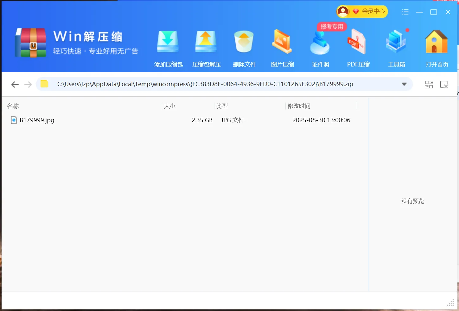The width and height of the screenshot is (459, 311).
Task: Sort files by 大小 column header
Action: point(170,106)
